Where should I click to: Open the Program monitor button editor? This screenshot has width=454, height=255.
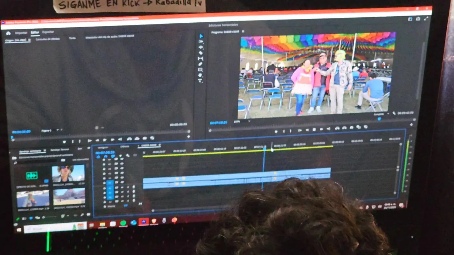click(x=411, y=125)
